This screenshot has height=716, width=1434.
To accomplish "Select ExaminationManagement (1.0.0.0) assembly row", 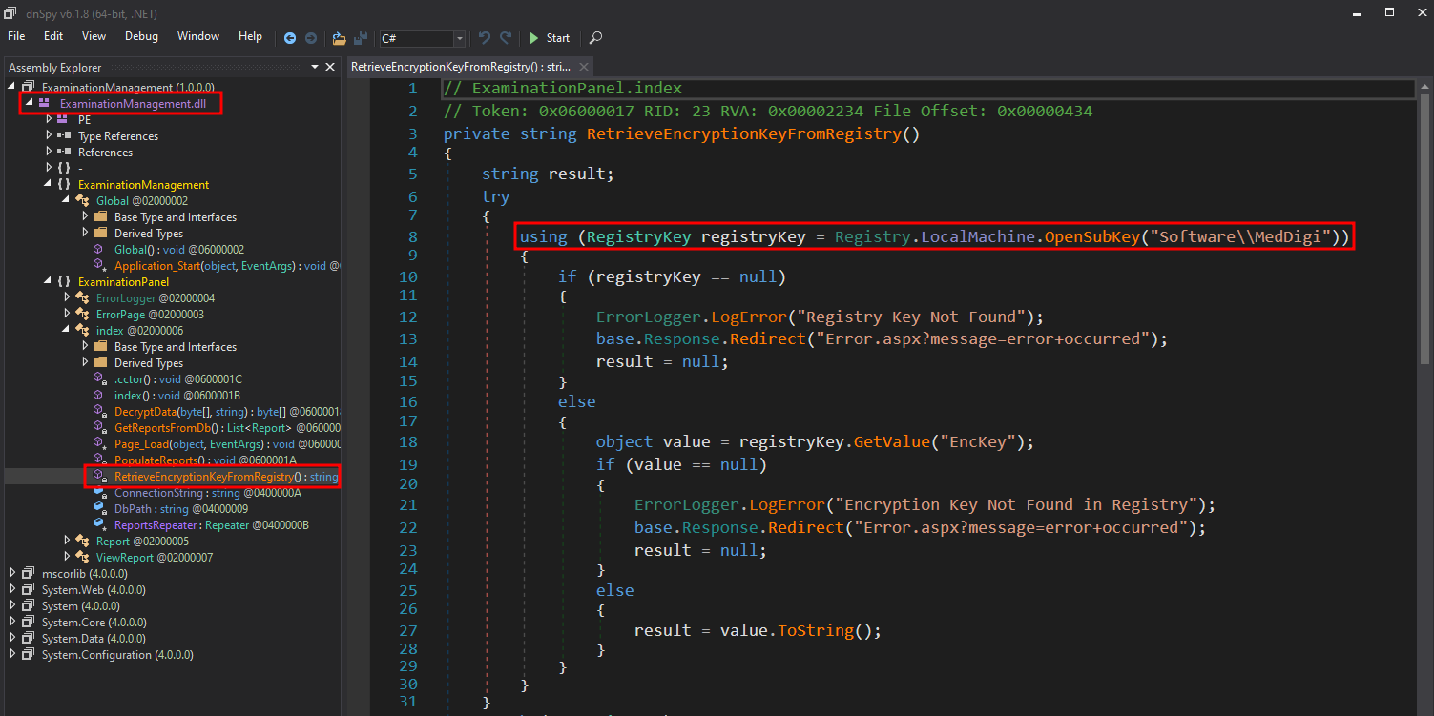I will pos(128,88).
